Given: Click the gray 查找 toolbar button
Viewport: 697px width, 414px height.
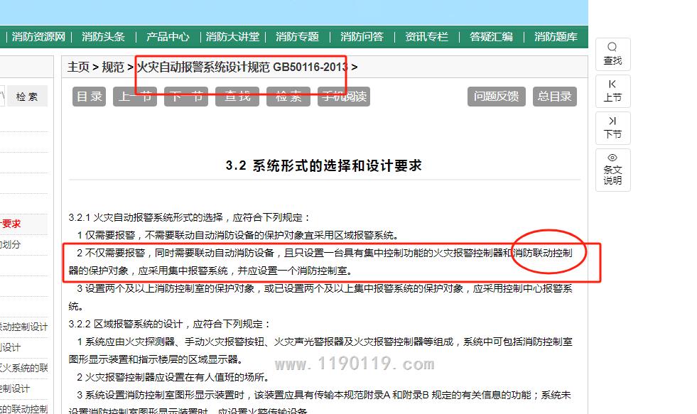Looking at the screenshot, I should [238, 97].
